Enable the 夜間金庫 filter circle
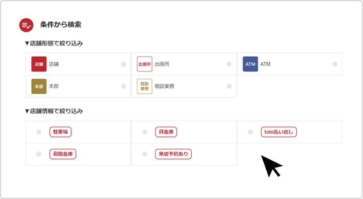Image resolution: width=363 pixels, height=199 pixels. point(39,154)
